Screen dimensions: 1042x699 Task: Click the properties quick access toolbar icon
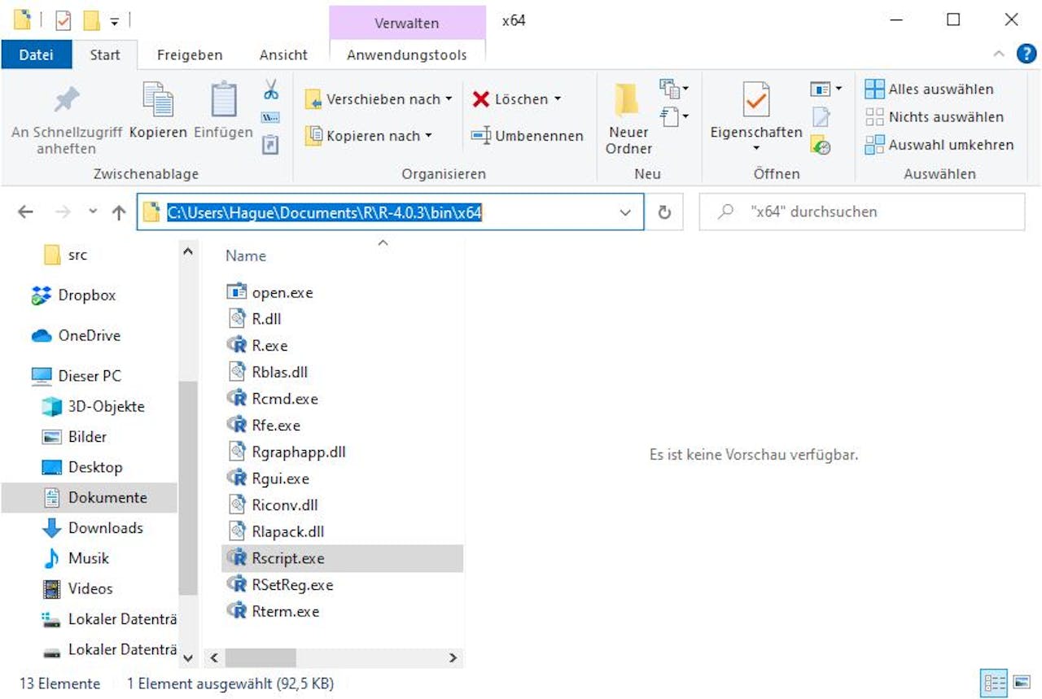click(x=63, y=20)
